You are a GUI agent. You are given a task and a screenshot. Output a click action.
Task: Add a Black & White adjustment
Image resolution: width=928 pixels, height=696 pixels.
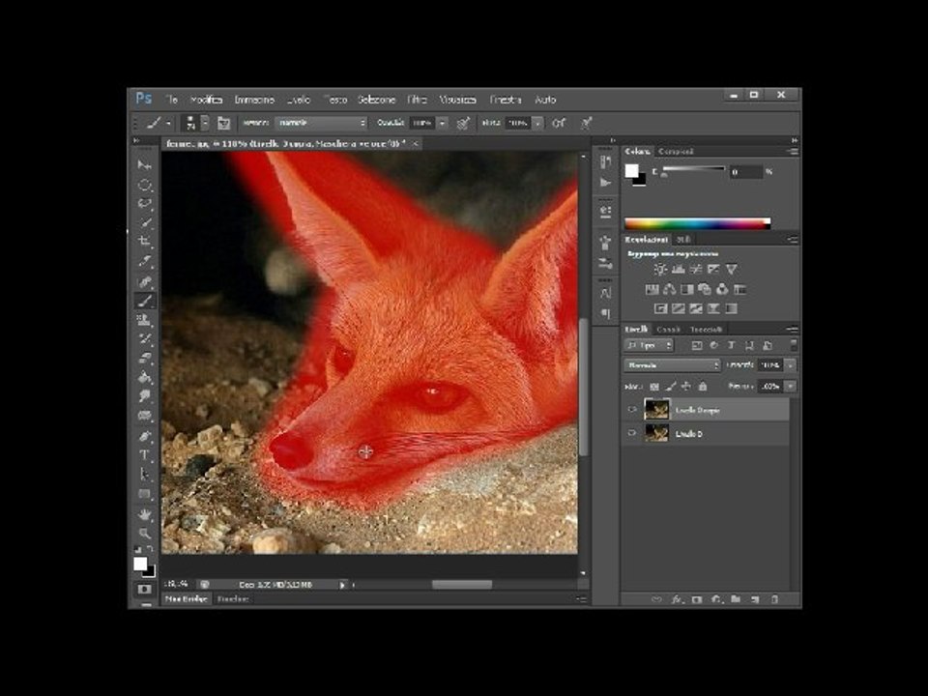[686, 289]
